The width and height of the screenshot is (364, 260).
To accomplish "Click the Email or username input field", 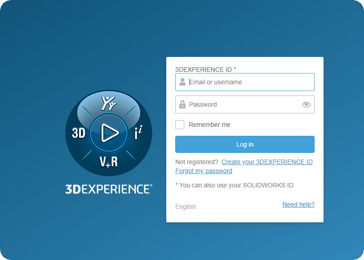I will click(x=245, y=82).
